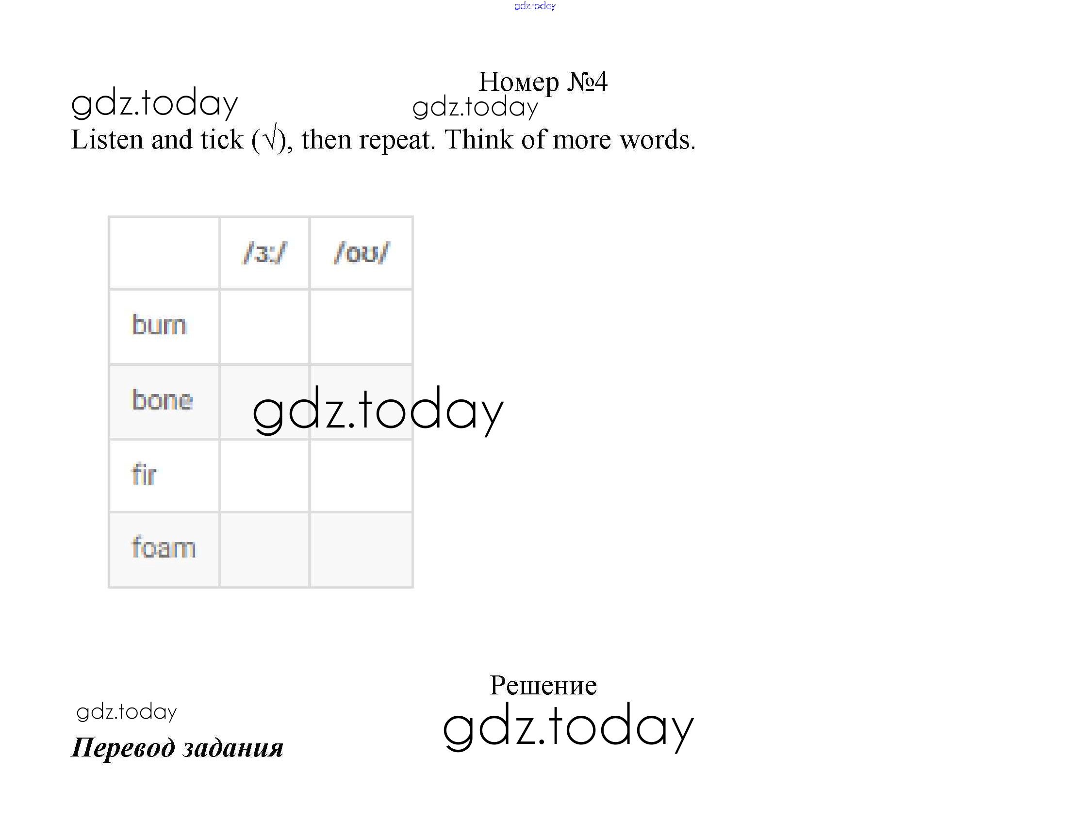Click the "Решение" heading
This screenshot has height=839, width=1069.
point(543,685)
